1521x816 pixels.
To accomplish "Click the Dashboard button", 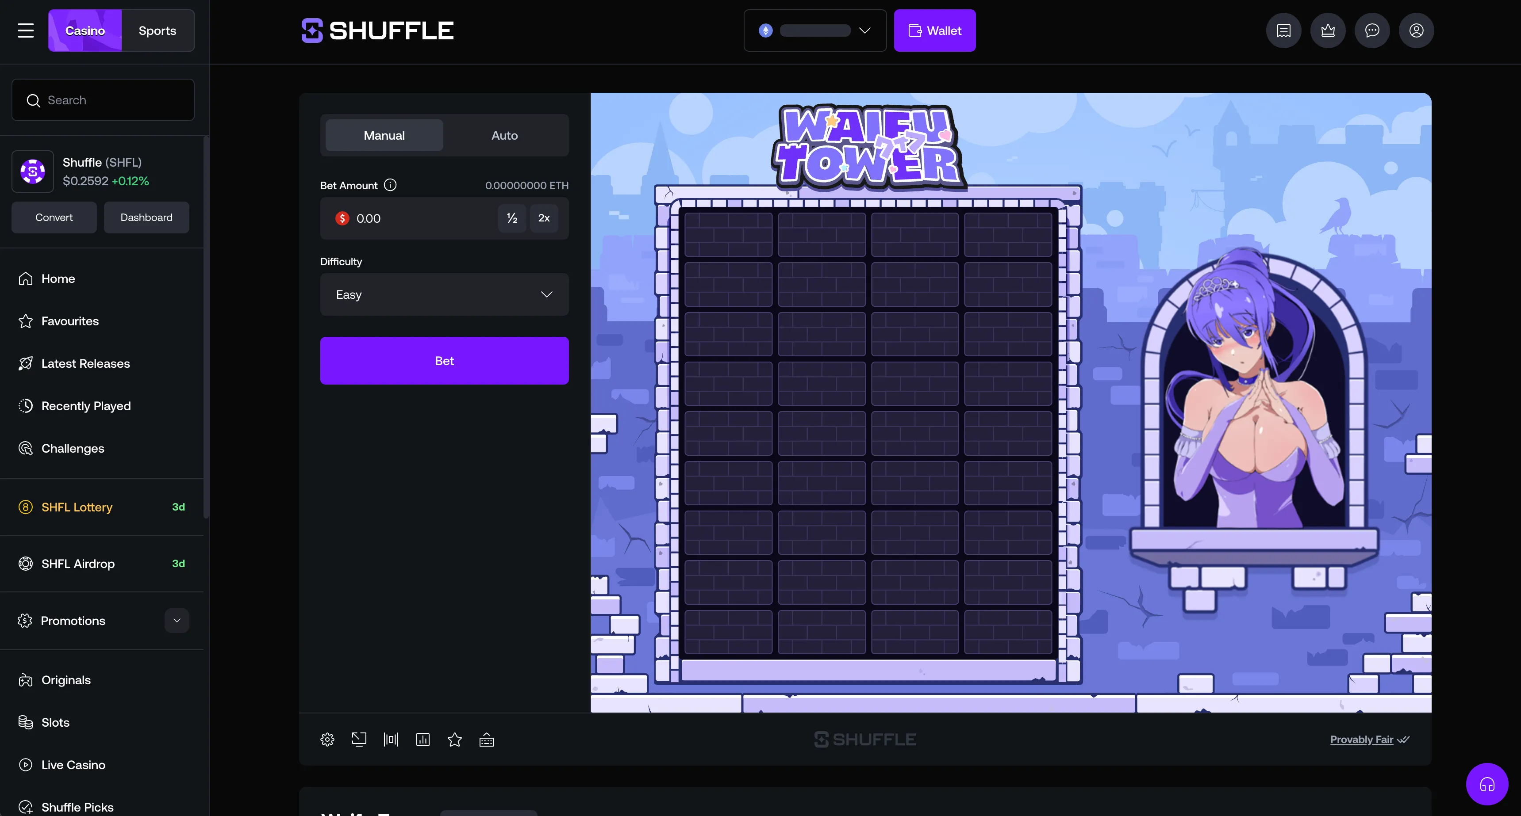I will [x=146, y=218].
